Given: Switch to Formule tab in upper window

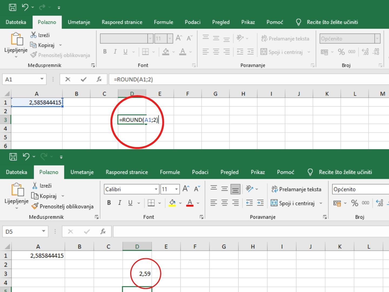Looking at the screenshot, I should click(163, 22).
